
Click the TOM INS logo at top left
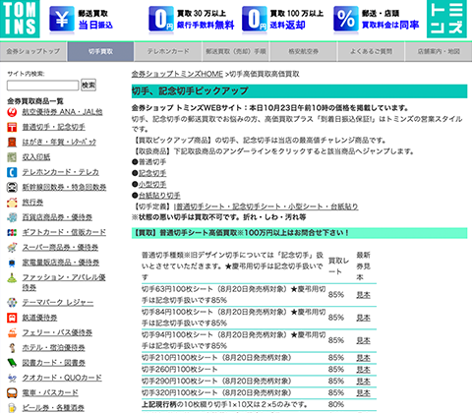coord(20,19)
